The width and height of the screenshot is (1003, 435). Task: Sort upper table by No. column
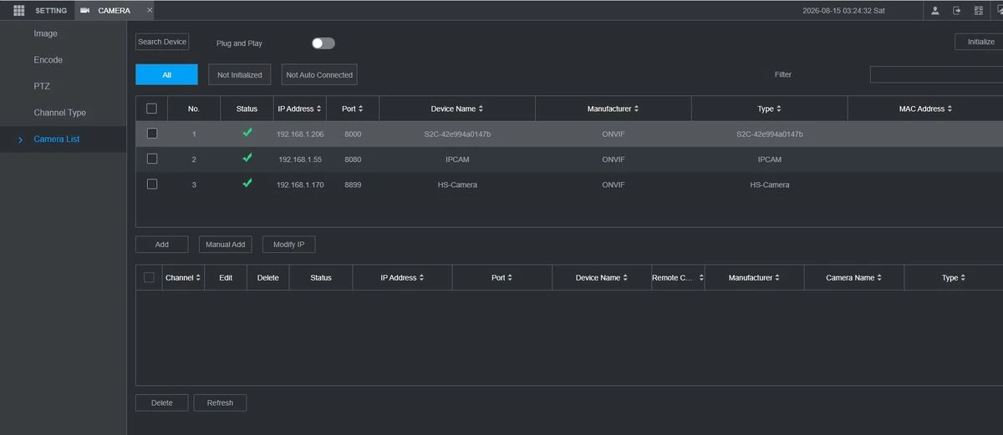(194, 109)
